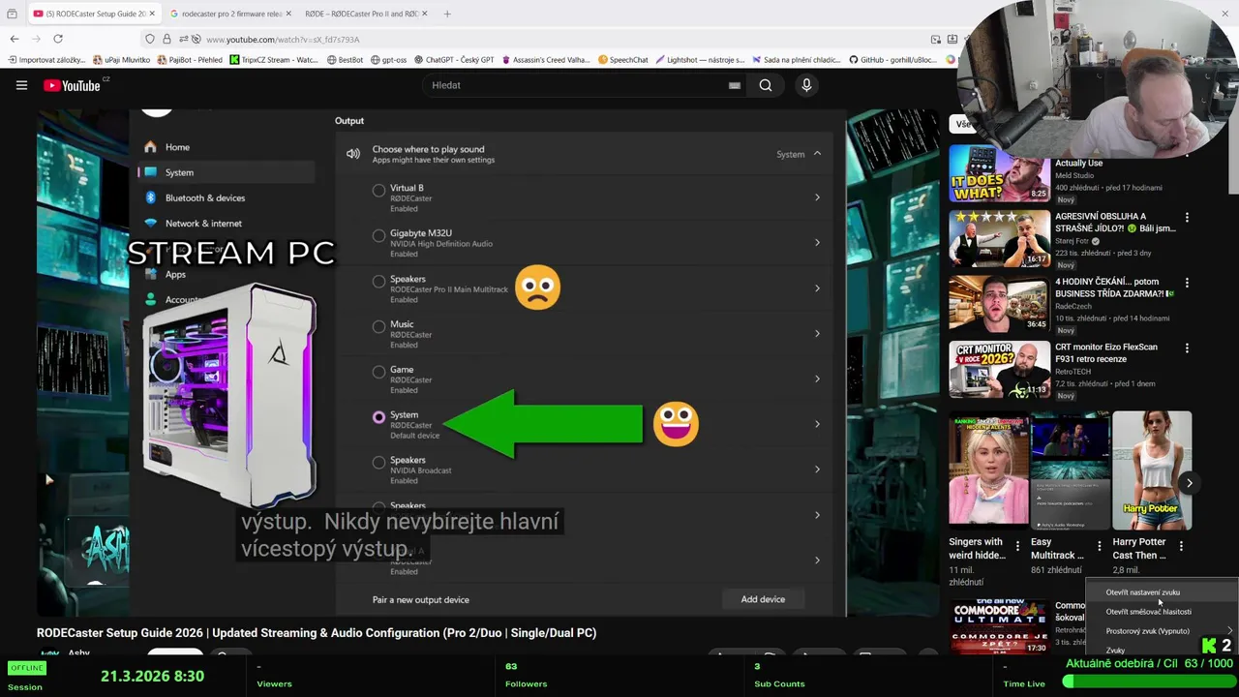This screenshot has height=697, width=1239.
Task: Select the Speakers NVIDIA Broadcast radio button
Action: pos(378,463)
